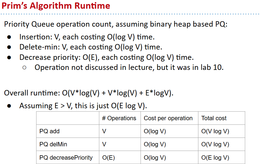
Task: Click the Overall runtime formula line
Action: [x=89, y=93]
